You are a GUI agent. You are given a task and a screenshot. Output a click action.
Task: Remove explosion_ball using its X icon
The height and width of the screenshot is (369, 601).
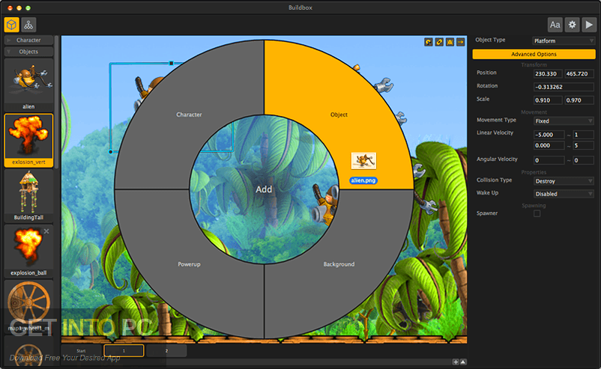(x=46, y=231)
